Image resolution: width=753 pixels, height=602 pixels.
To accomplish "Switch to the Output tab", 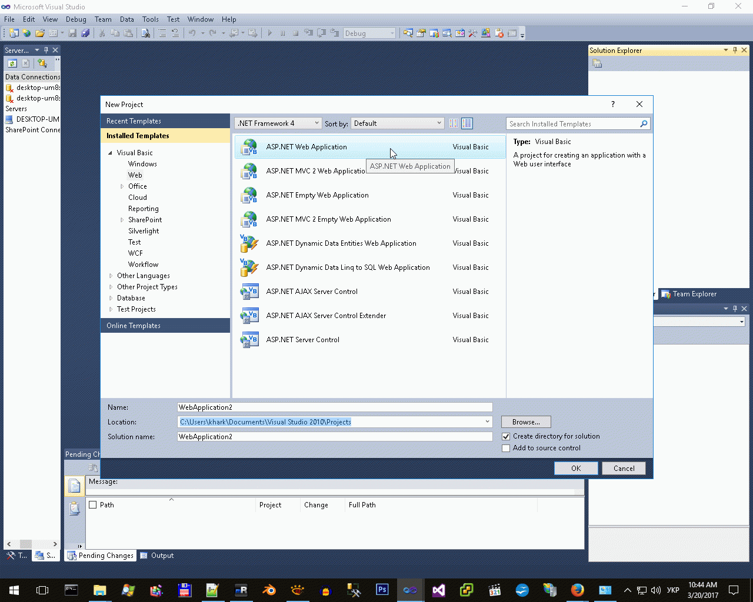I will [157, 556].
